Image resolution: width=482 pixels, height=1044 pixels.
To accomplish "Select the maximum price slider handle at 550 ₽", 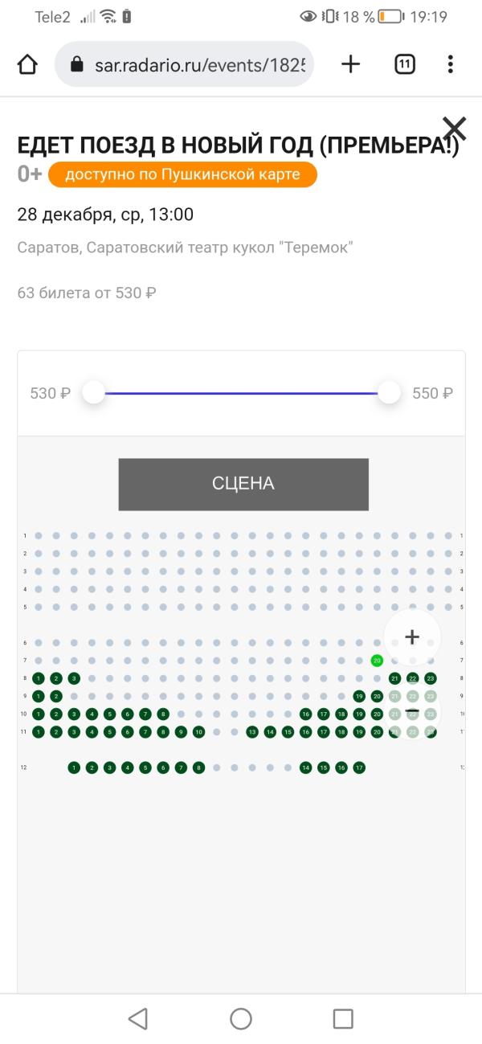I will 390,393.
